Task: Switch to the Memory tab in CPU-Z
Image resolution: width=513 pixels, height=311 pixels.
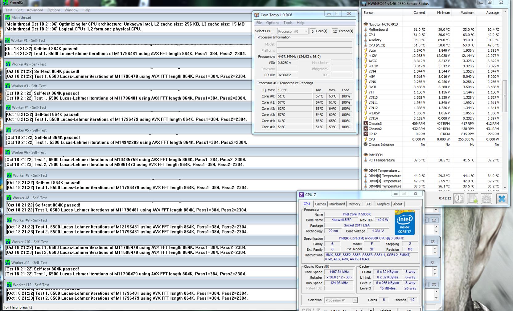Action: click(354, 204)
